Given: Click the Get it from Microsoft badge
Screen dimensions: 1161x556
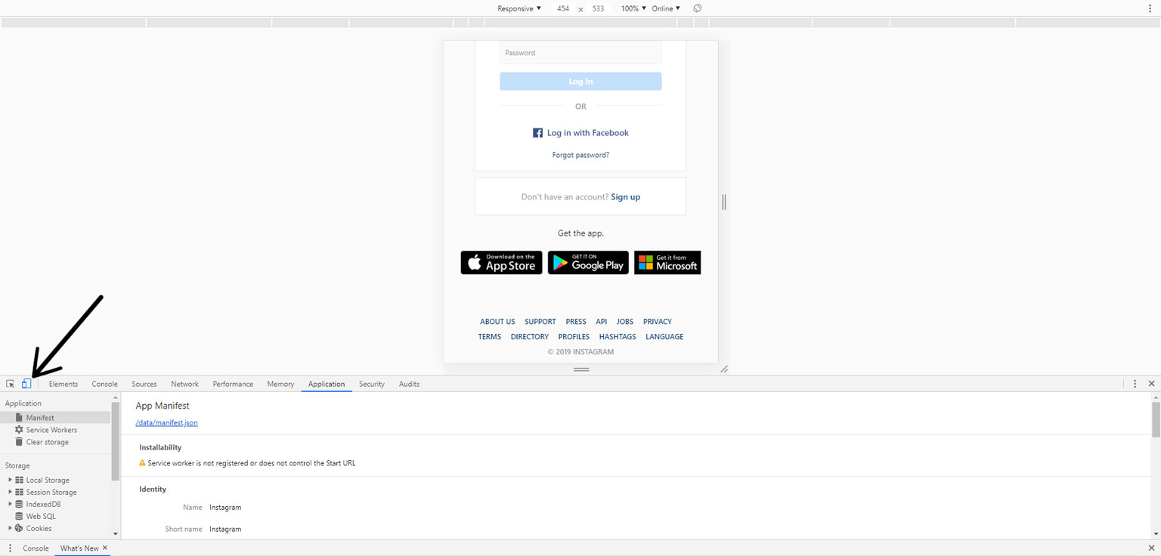Looking at the screenshot, I should 667,262.
